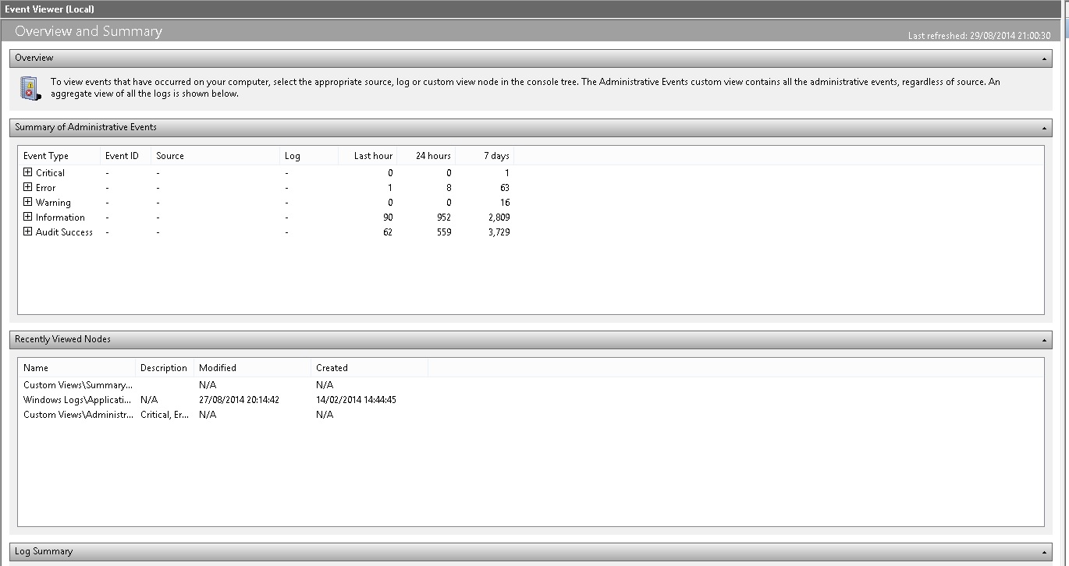Sort by Source column header
This screenshot has height=566, width=1069.
click(215, 156)
